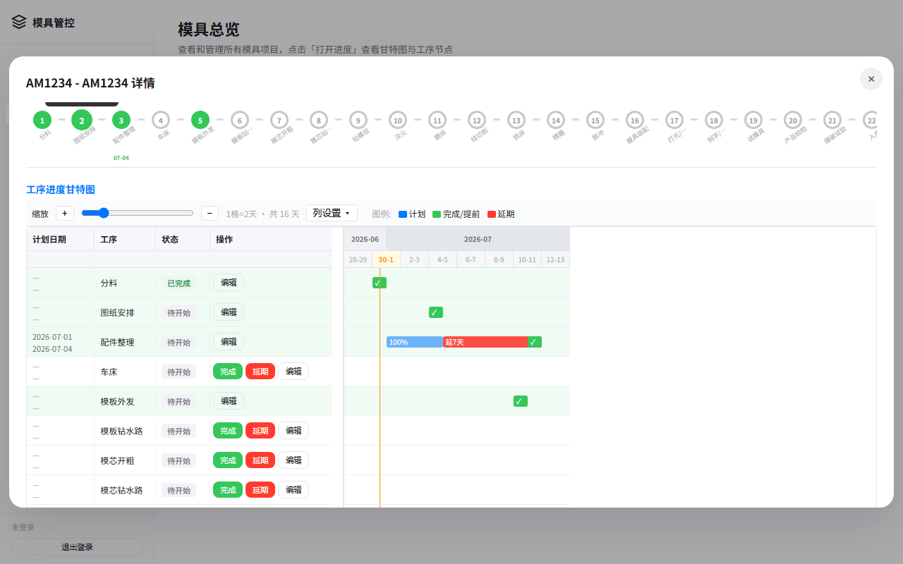Click green checkmark in 模板外发 gantt row

521,401
